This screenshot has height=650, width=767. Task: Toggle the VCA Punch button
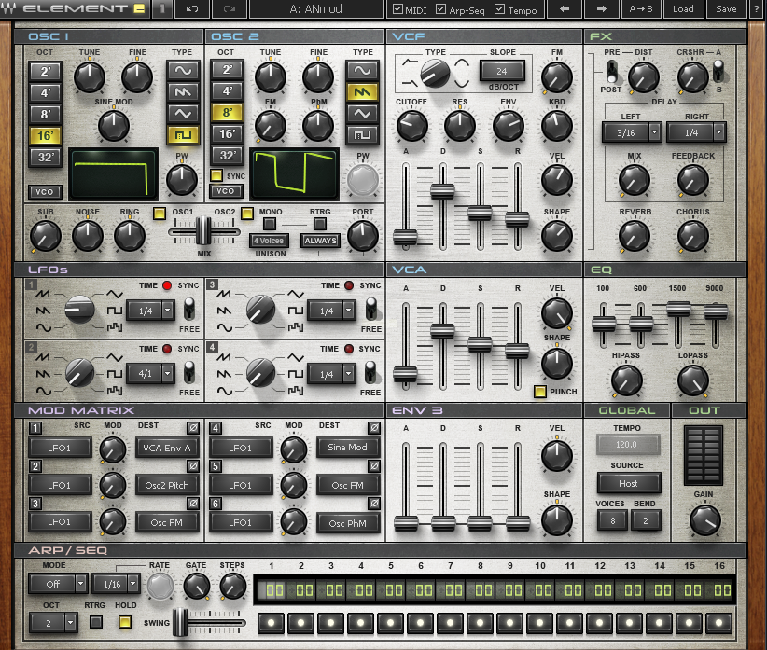click(x=540, y=392)
